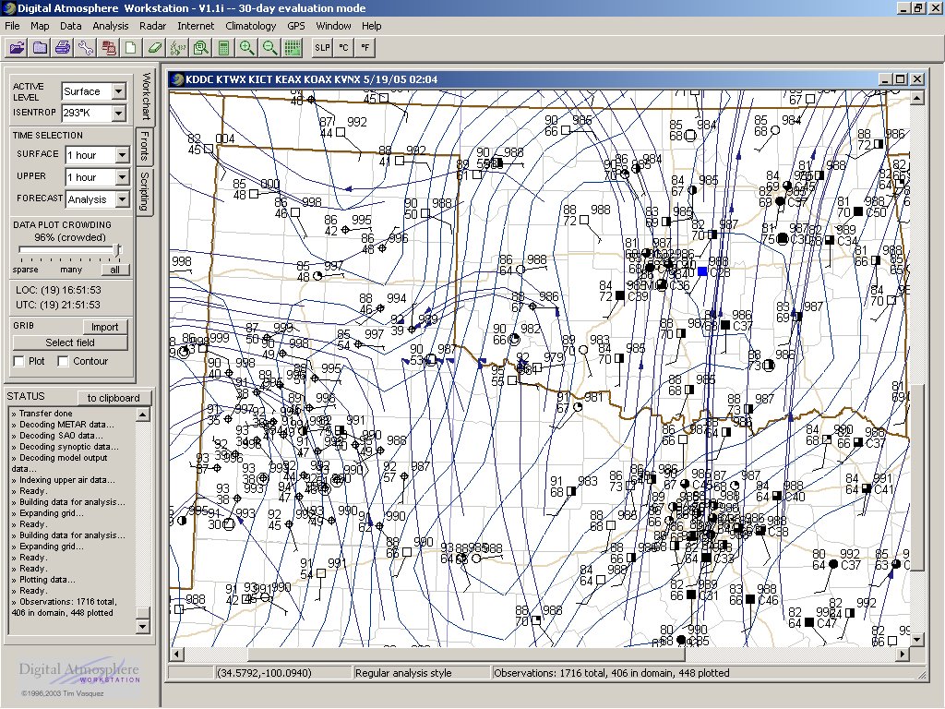
Task: Toggle the GRIB Plot checkbox
Action: click(x=19, y=361)
